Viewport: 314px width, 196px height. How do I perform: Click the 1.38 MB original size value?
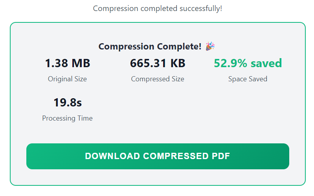pos(68,63)
